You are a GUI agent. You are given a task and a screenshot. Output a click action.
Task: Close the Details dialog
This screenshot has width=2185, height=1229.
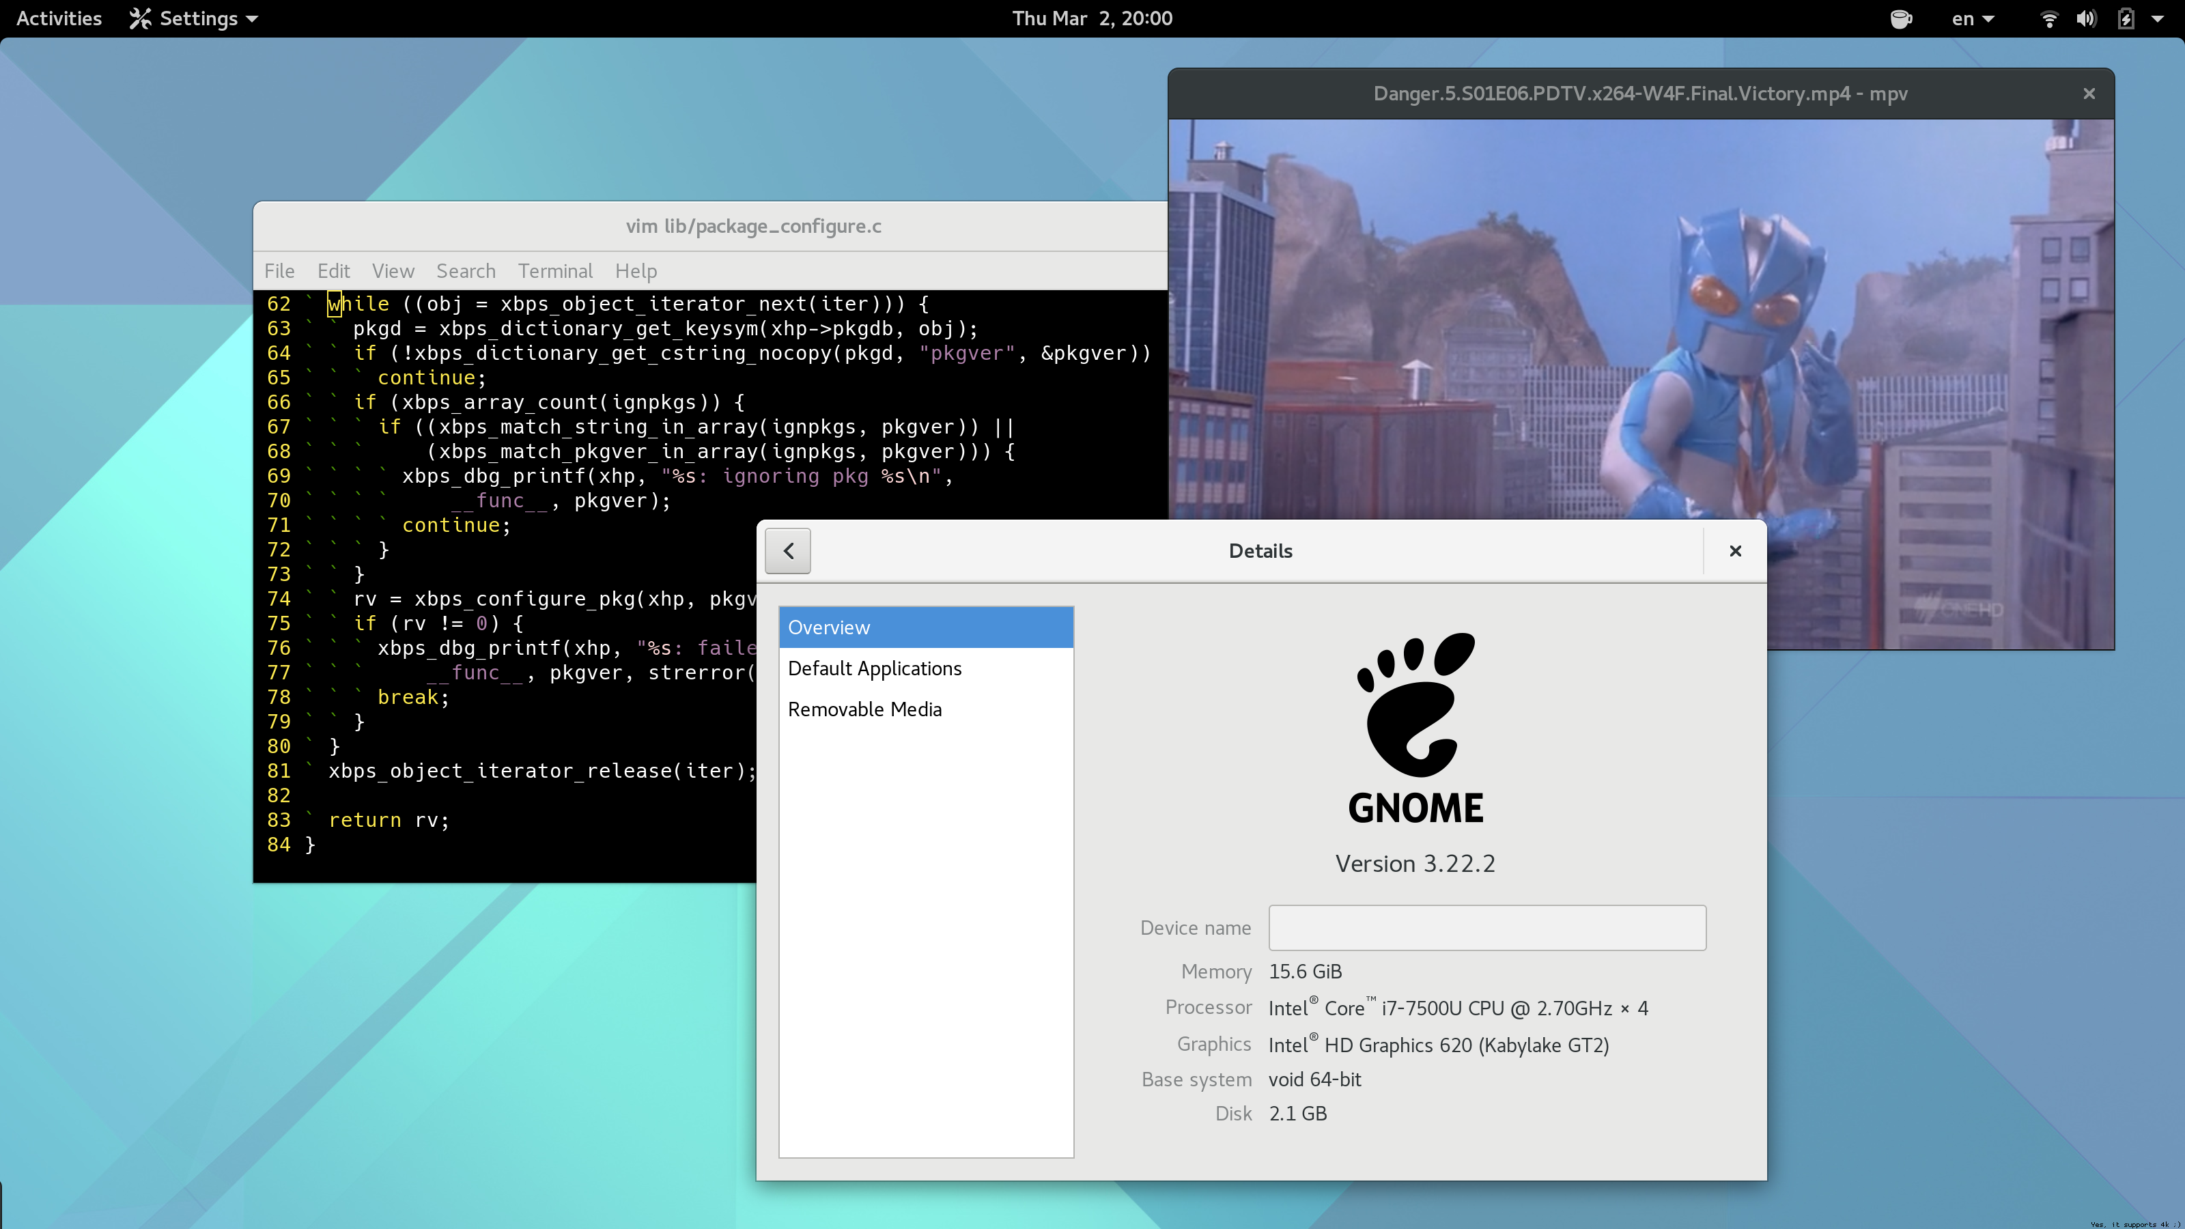(x=1736, y=551)
